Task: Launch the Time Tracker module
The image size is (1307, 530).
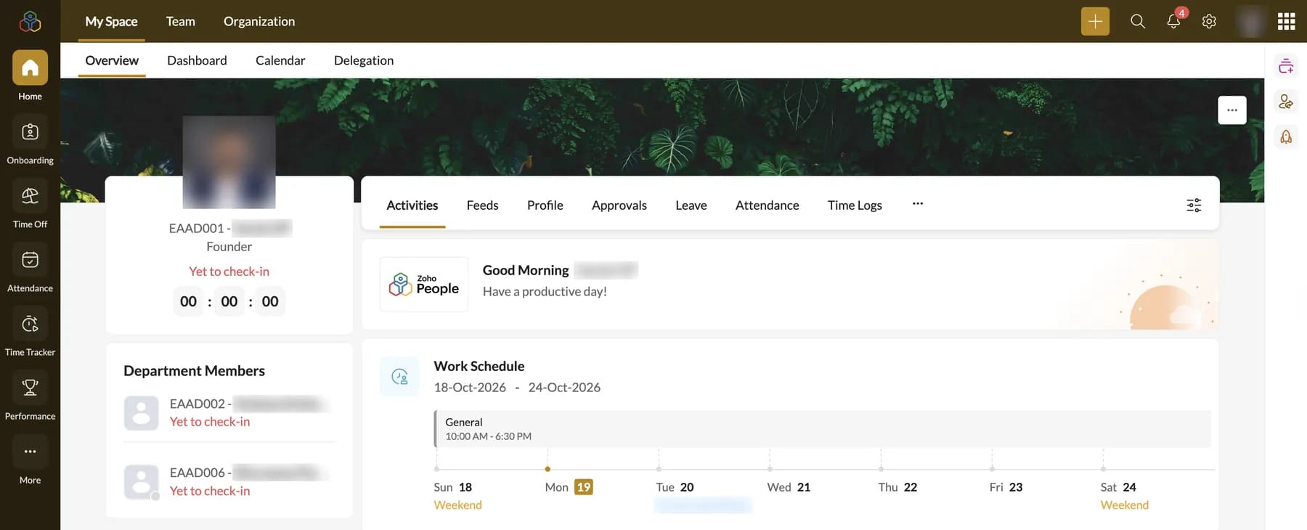Action: click(x=30, y=323)
